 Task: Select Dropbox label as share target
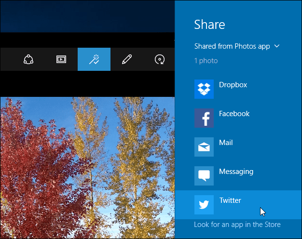point(233,85)
